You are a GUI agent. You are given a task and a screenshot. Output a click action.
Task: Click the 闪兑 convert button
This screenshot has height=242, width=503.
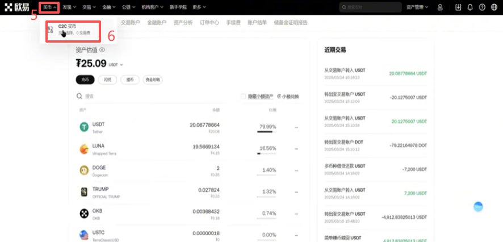[107, 80]
